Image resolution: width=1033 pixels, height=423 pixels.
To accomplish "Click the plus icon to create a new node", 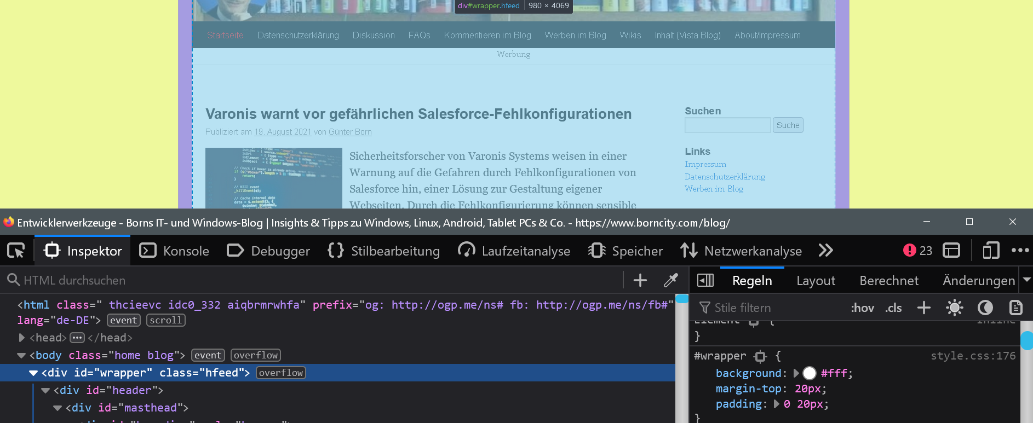I will 640,280.
